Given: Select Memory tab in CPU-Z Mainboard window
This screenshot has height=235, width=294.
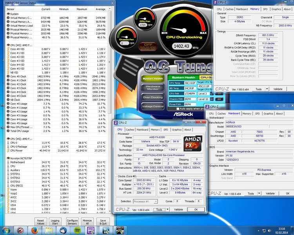Looking at the screenshot, I should coord(247,114).
